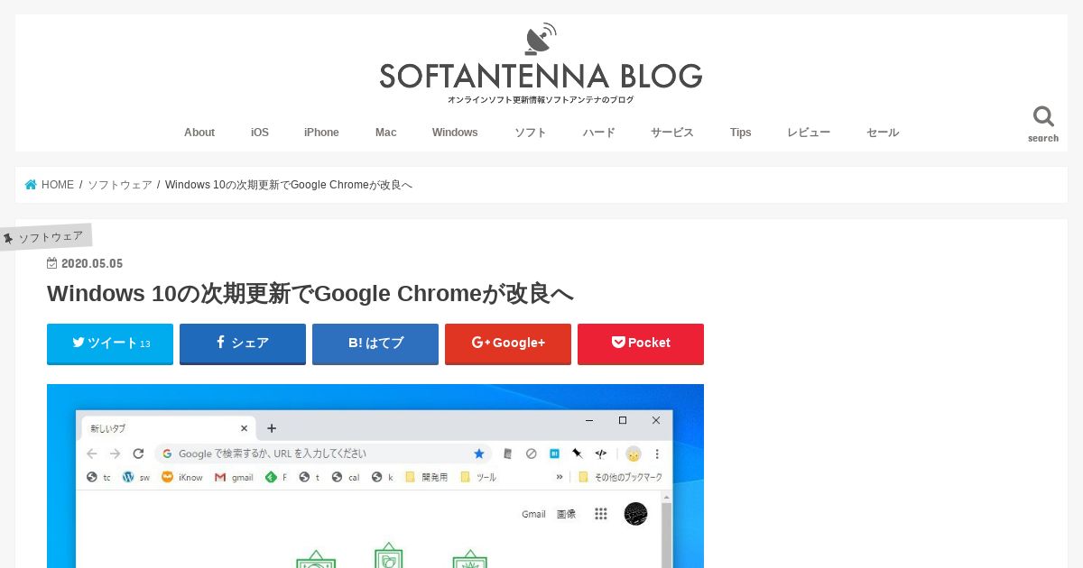Open the セール menu item
Viewport: 1083px width, 568px height.
pos(883,133)
